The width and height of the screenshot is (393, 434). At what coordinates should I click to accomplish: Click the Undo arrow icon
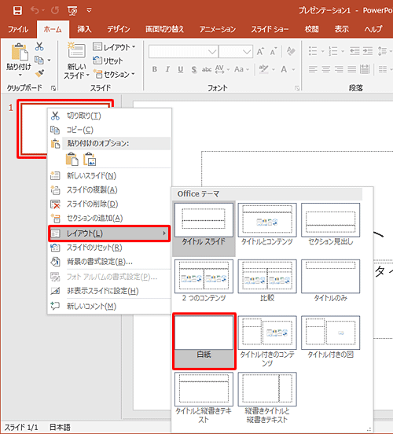click(35, 10)
